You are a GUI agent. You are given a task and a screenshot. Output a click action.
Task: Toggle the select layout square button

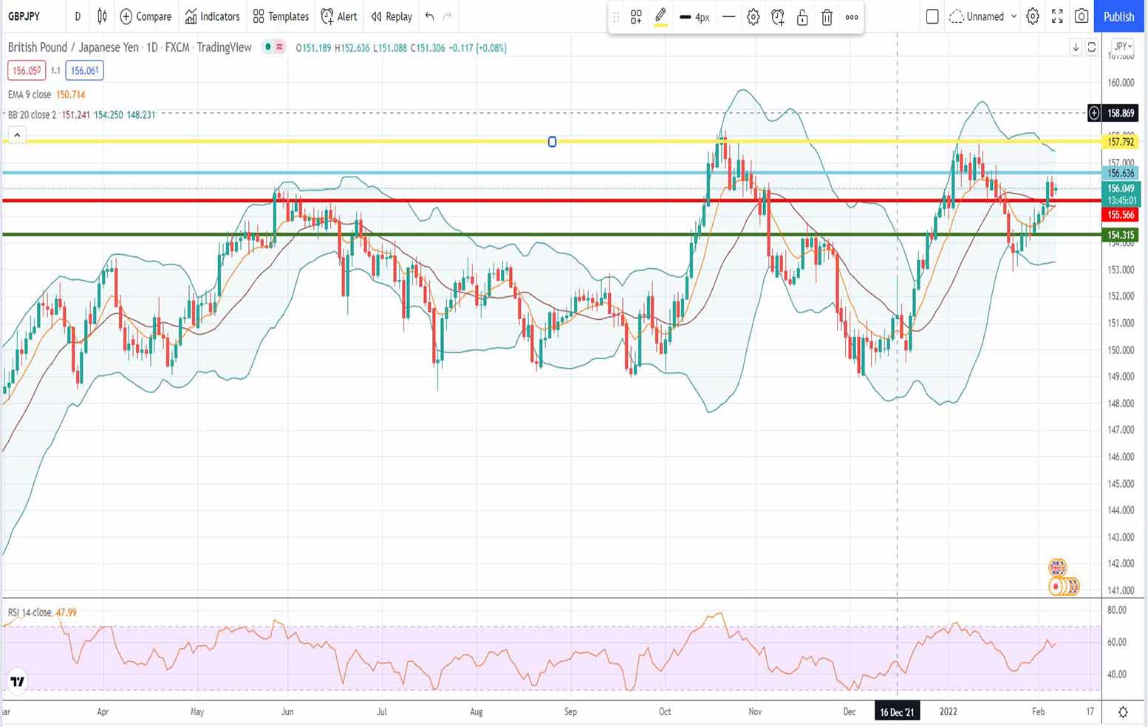[x=932, y=16]
